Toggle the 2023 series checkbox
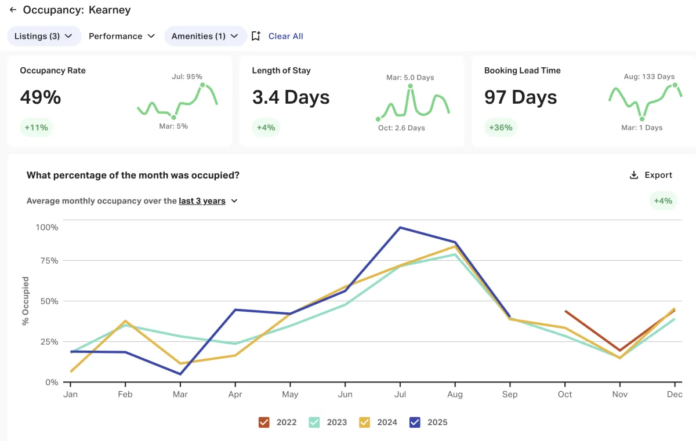This screenshot has width=696, height=441. pyautogui.click(x=314, y=422)
